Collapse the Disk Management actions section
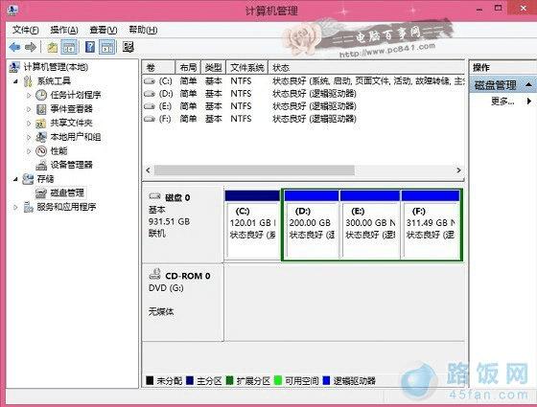 coord(528,84)
